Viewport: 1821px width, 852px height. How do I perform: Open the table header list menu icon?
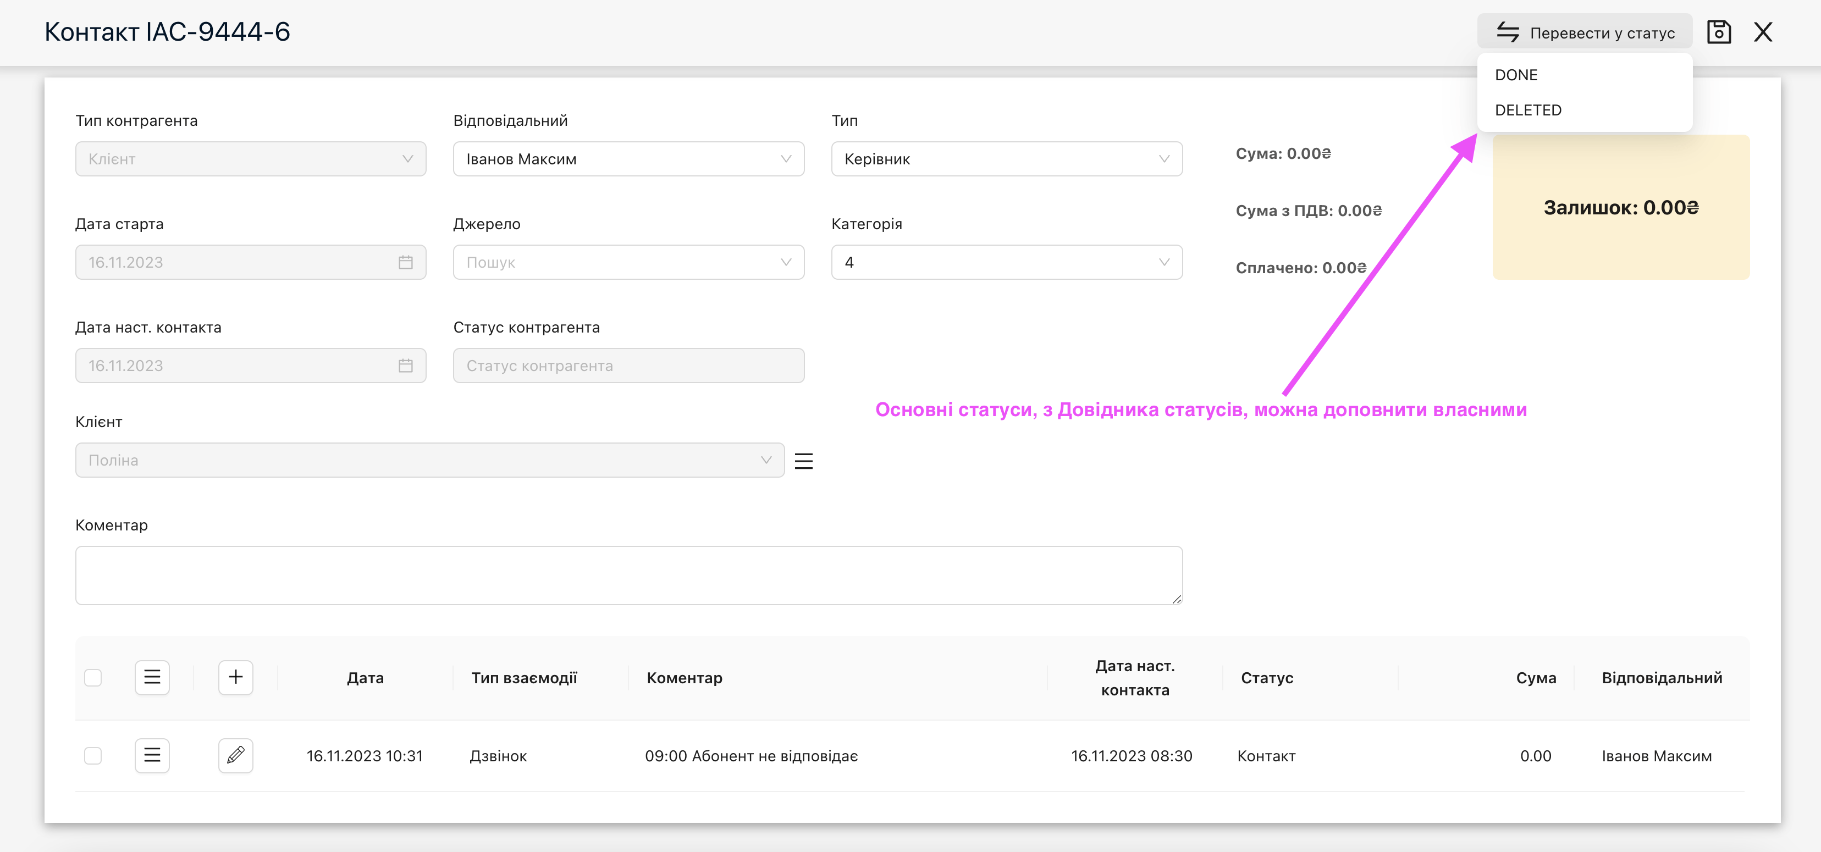point(152,678)
